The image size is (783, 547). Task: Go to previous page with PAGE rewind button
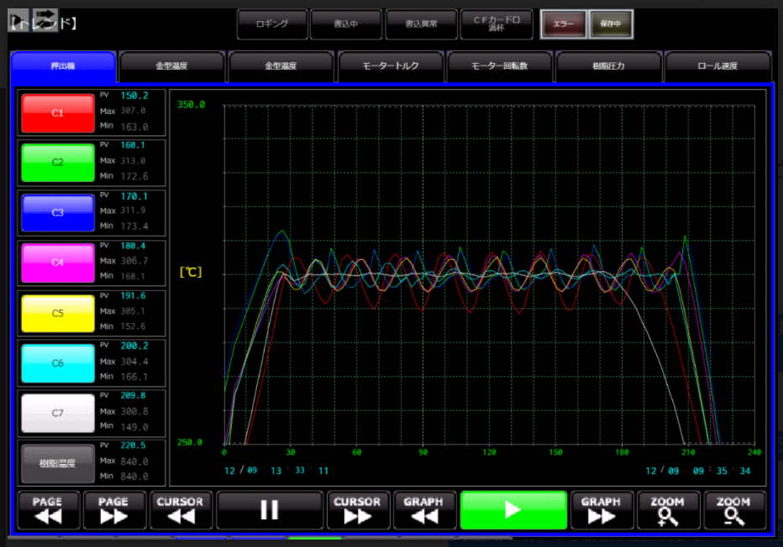[x=49, y=510]
